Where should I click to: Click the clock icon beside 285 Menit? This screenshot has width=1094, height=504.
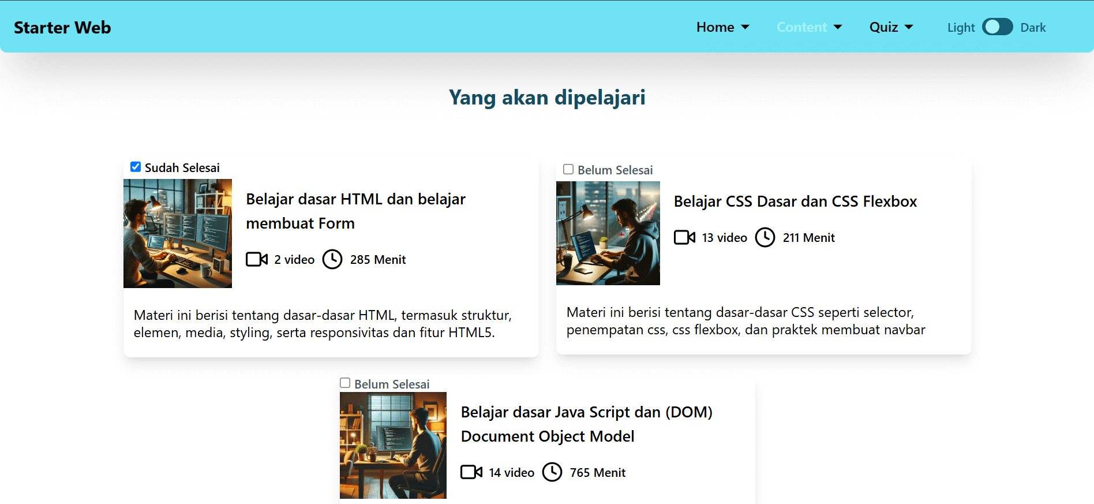coord(332,259)
